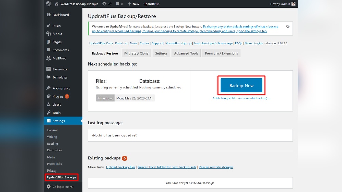Image resolution: width=342 pixels, height=192 pixels.
Task: Open the Upload backup files link
Action: point(121,167)
